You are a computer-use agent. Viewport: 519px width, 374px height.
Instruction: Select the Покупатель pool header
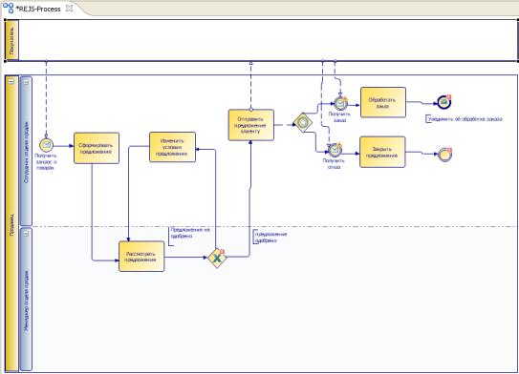pyautogui.click(x=11, y=40)
